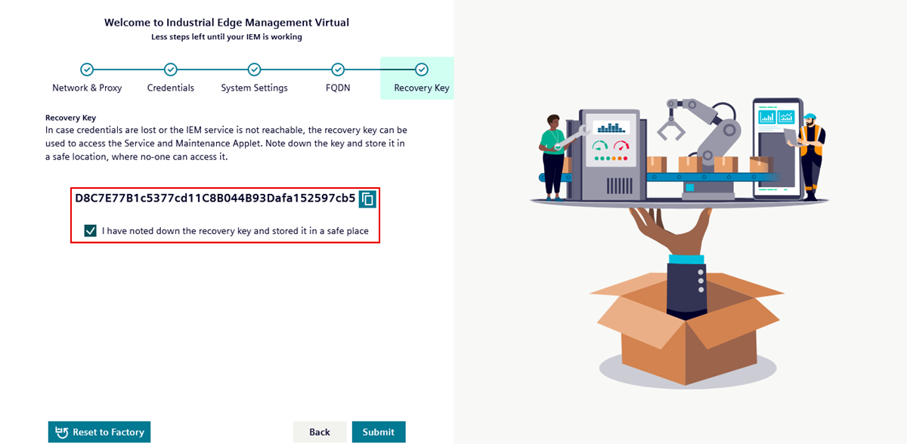Select the displayed recovery key text

click(215, 198)
